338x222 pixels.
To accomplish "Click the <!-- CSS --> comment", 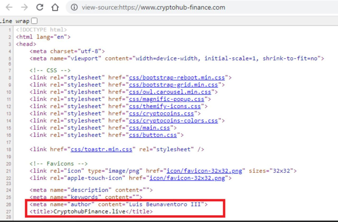I will 50,70.
